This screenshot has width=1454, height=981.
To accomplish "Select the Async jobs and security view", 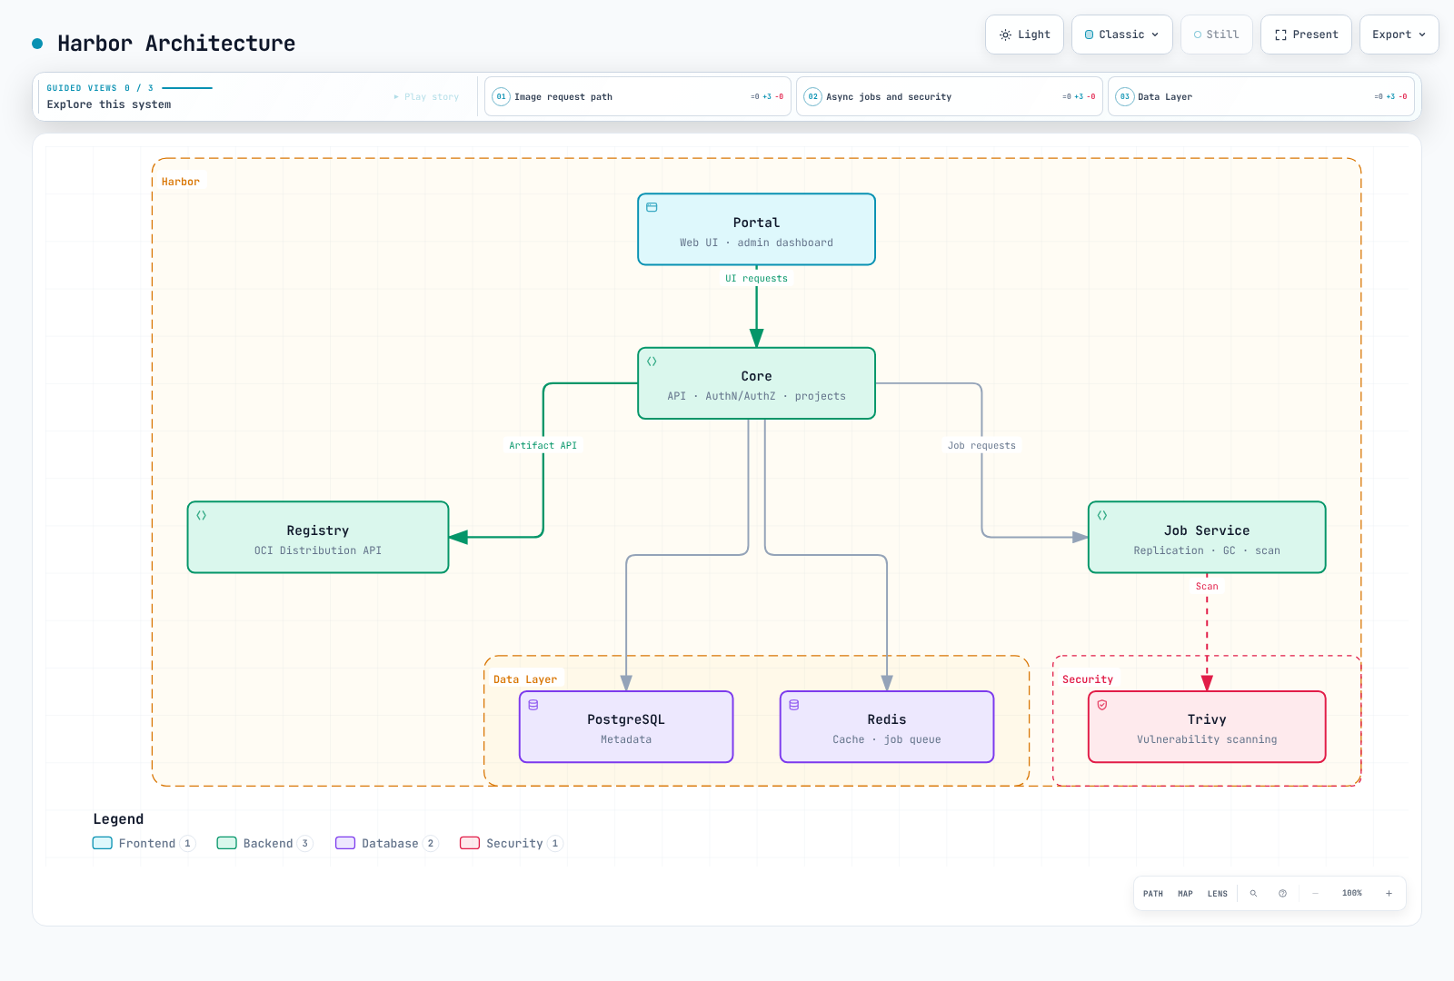I will 950,96.
